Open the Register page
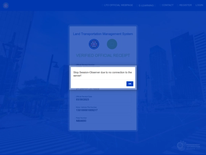 click(x=184, y=5)
